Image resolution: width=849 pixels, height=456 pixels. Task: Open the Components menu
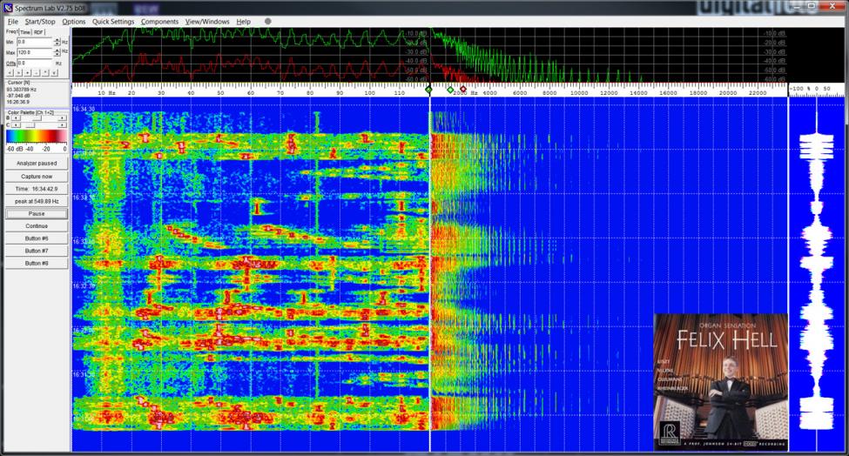click(x=159, y=21)
